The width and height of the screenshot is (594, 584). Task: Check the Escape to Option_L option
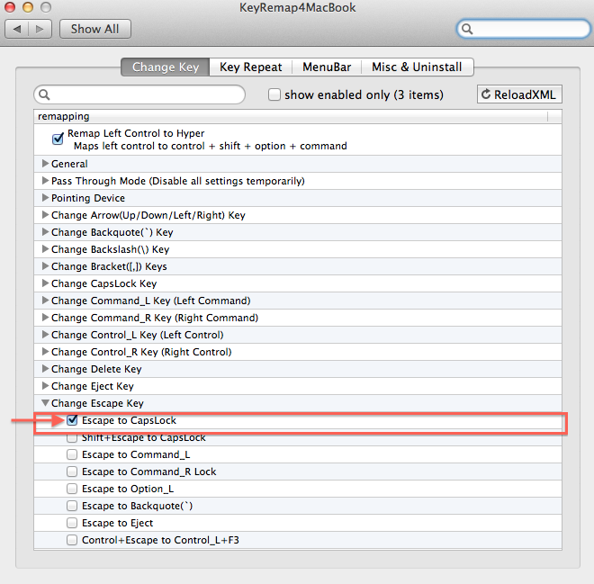72,489
